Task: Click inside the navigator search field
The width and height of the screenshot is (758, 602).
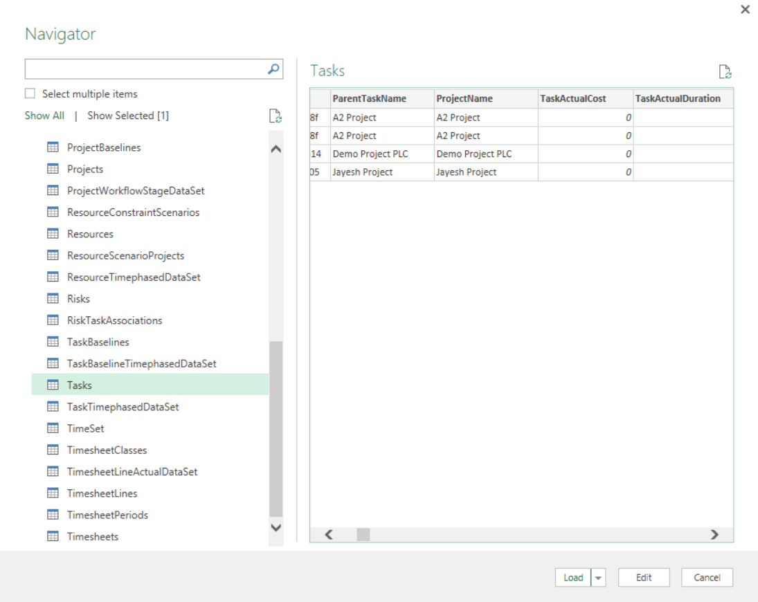Action: click(138, 69)
